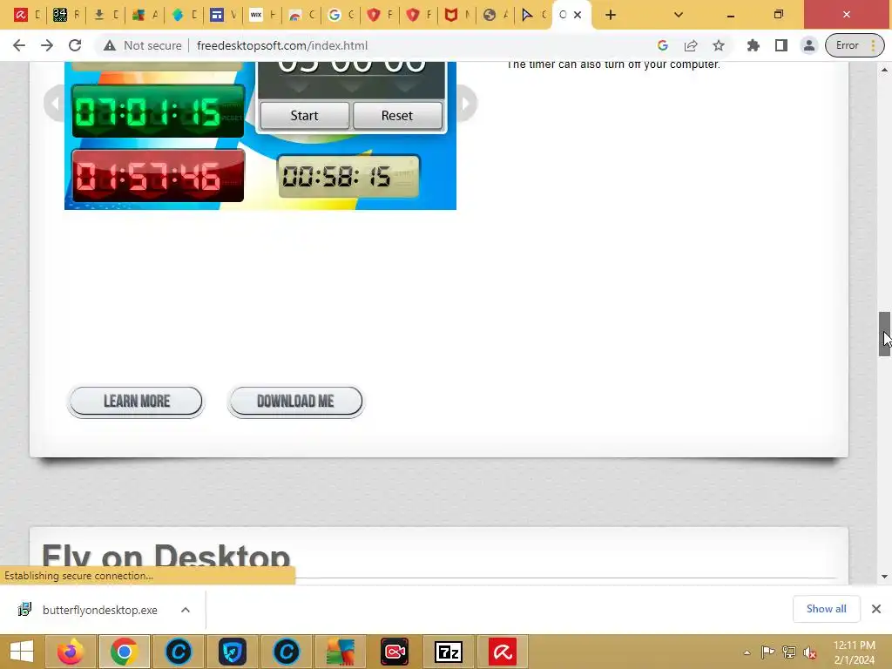Viewport: 892px width, 669px height.
Task: Open a new browser tab
Action: tap(611, 15)
